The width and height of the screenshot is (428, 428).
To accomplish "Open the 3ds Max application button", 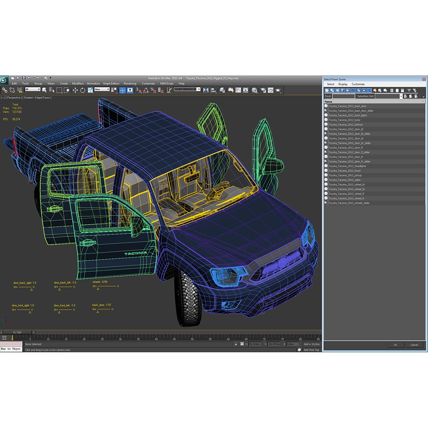I will tap(4, 80).
